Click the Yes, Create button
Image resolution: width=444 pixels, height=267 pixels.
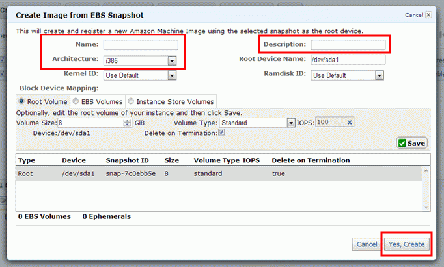[407, 244]
